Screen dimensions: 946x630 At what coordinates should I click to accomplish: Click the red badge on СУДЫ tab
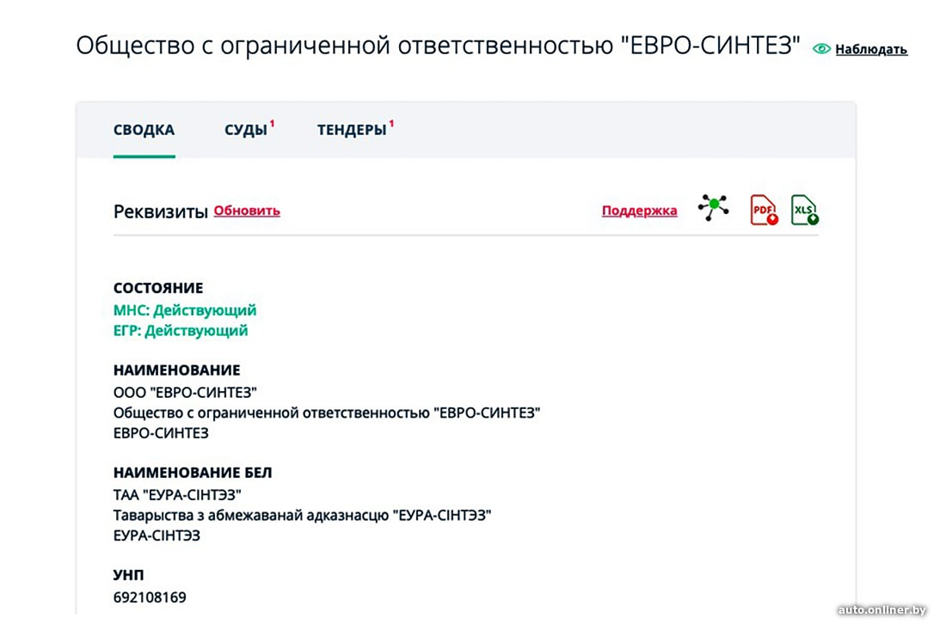click(273, 124)
